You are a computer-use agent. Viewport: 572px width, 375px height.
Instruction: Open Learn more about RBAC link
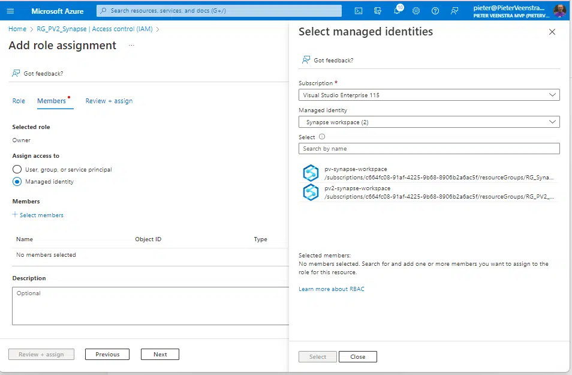(331, 289)
